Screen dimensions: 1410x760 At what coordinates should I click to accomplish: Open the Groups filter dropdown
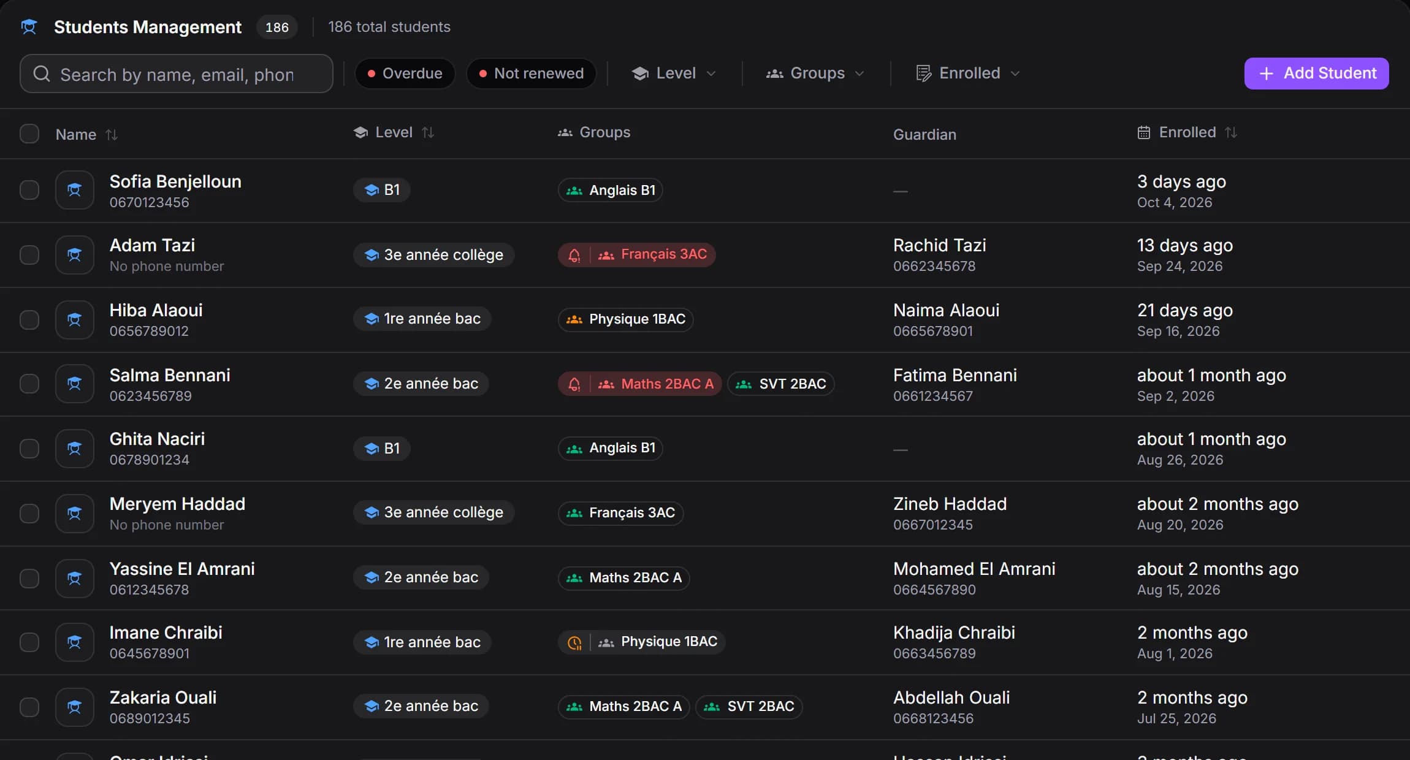pyautogui.click(x=815, y=74)
